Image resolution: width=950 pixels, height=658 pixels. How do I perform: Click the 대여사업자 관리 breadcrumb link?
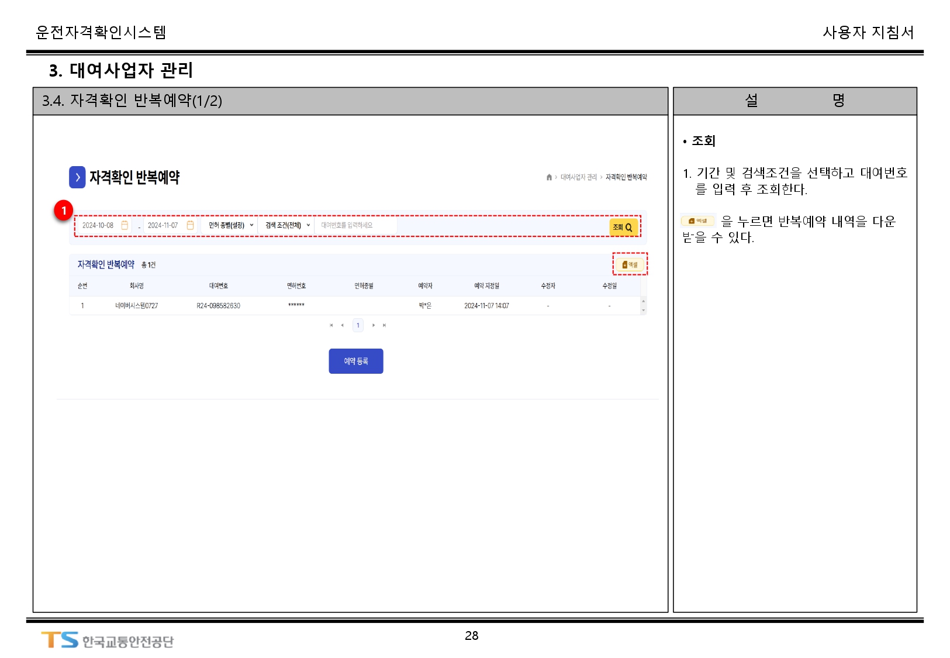[x=578, y=177]
